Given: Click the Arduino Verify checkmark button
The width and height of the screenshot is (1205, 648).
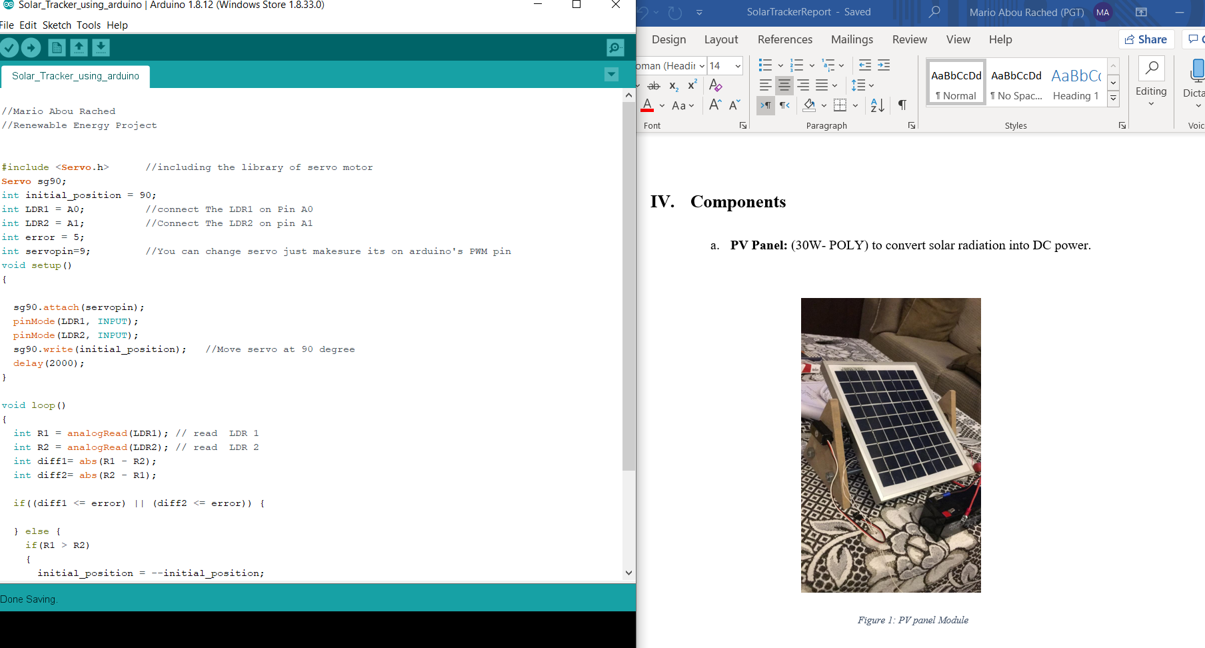Looking at the screenshot, I should [x=9, y=47].
